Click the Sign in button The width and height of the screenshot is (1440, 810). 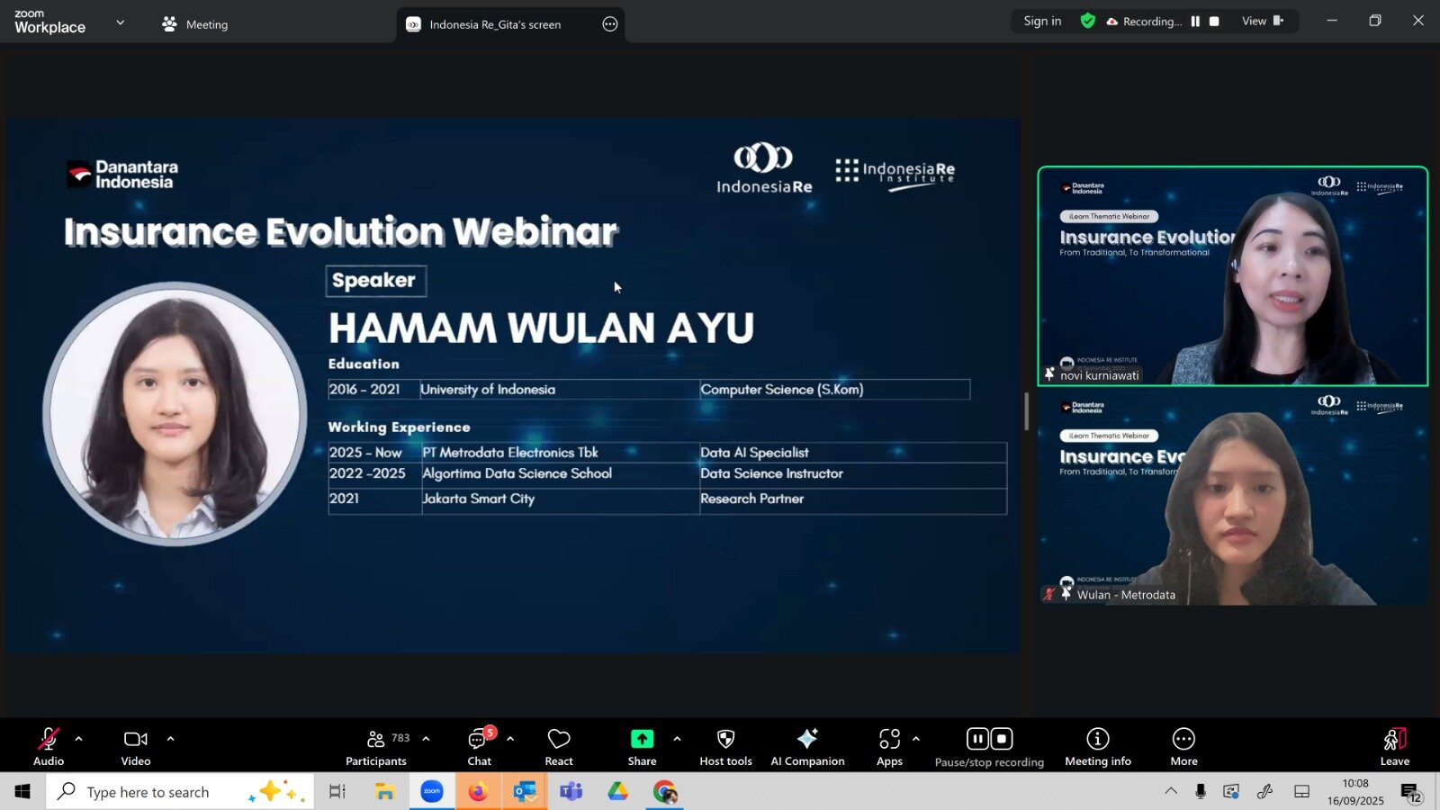coord(1042,22)
